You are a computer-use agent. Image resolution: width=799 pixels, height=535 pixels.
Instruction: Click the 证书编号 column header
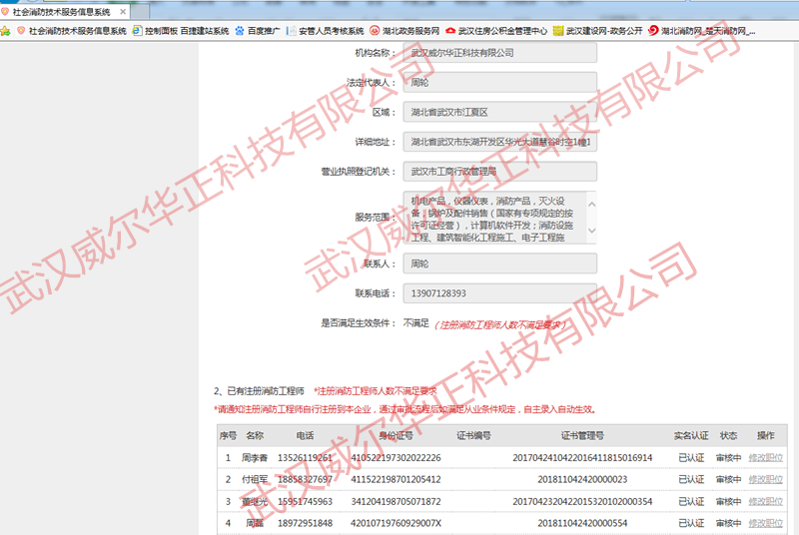473,436
